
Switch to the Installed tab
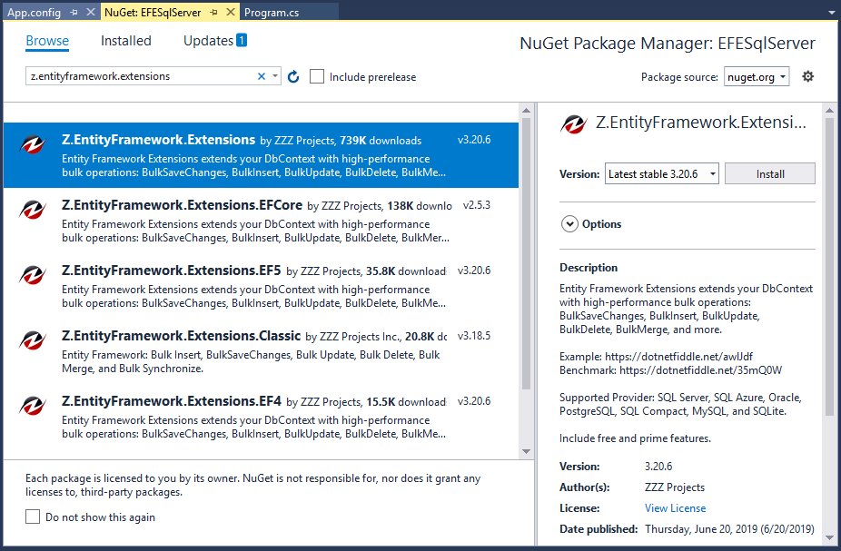coord(126,41)
